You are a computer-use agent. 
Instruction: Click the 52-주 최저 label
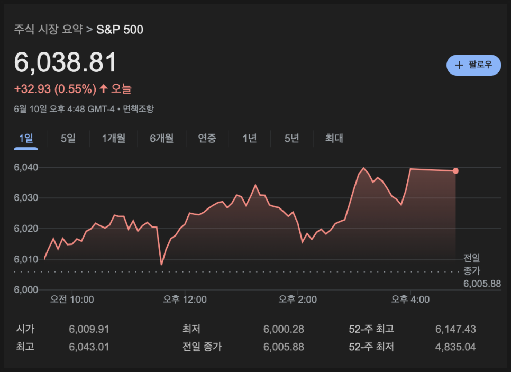[x=371, y=347]
